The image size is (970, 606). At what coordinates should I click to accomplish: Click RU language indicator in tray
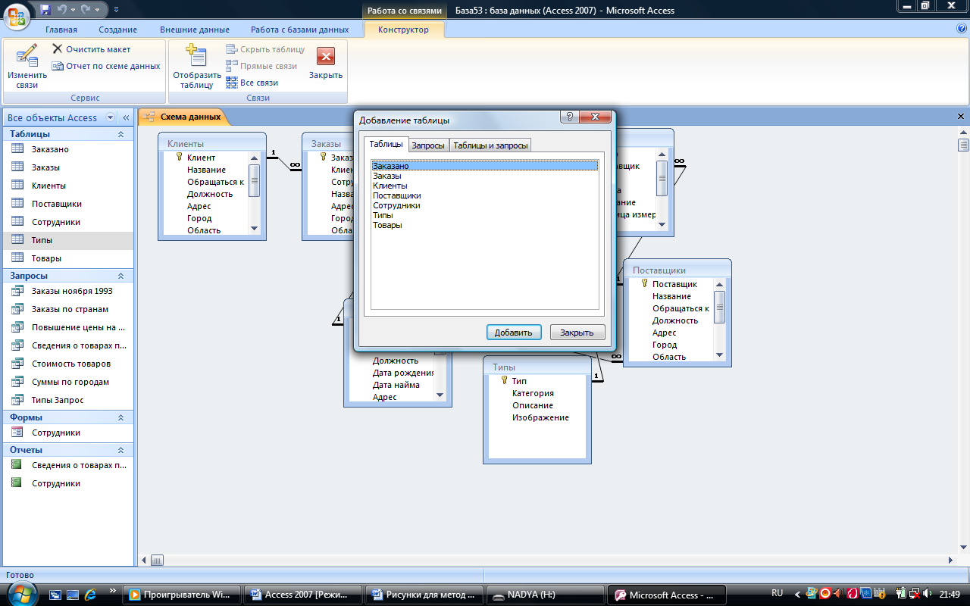click(777, 593)
